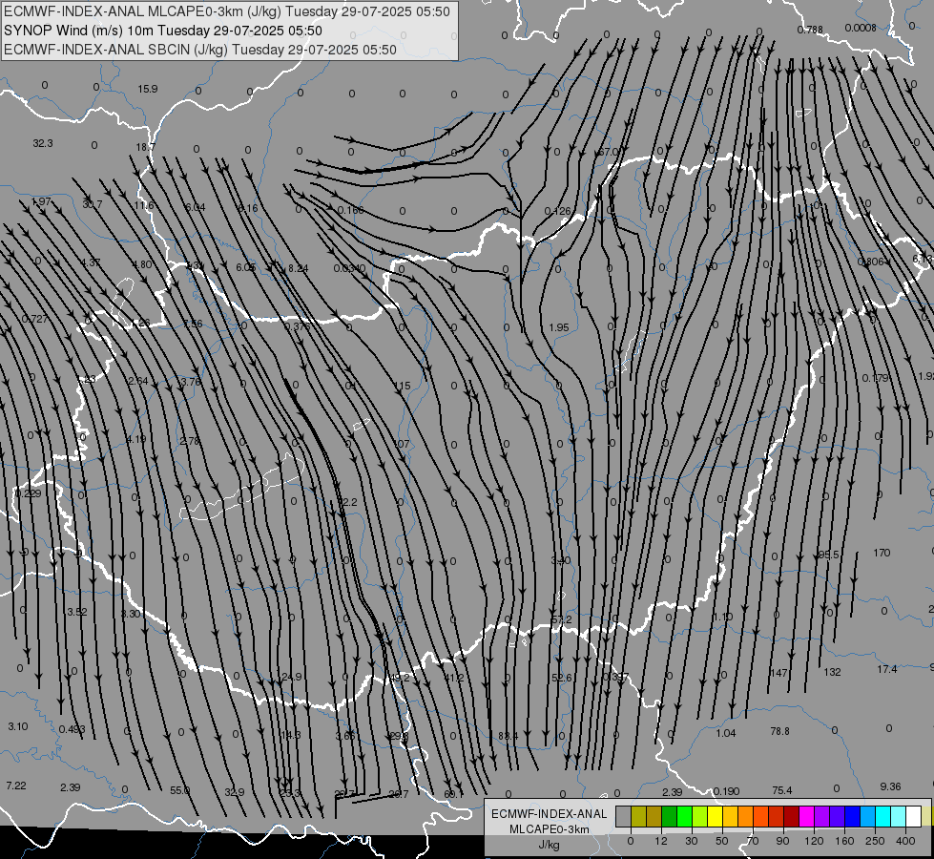Click legend tick label 250
This screenshot has height=859, width=934.
[875, 841]
